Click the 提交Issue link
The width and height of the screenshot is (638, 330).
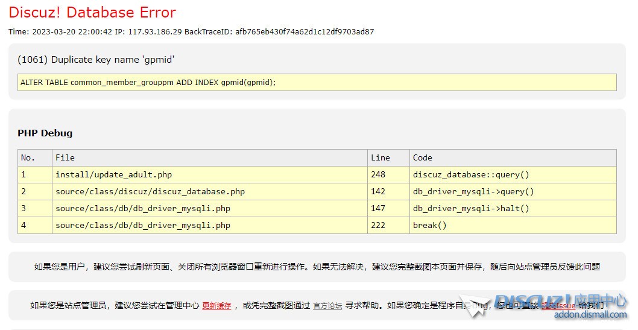pyautogui.click(x=558, y=306)
